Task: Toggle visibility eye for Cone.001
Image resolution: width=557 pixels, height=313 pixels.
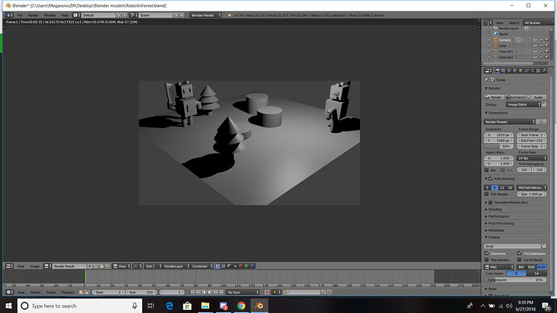Action: pos(535,52)
